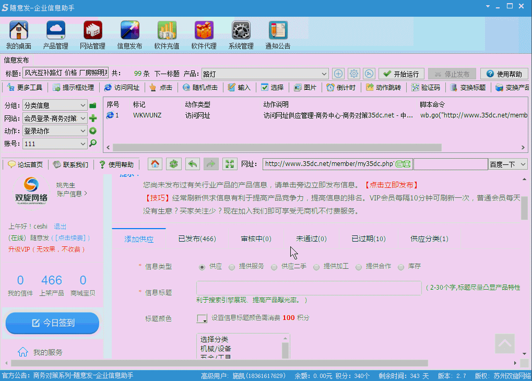This screenshot has width=532, height=381.
Task: Open 通知公告 notepad icon
Action: pyautogui.click(x=278, y=31)
